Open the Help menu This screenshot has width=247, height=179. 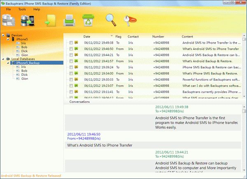pos(37,9)
